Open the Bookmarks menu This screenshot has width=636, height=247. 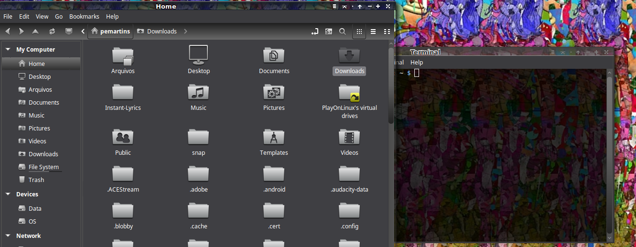84,16
